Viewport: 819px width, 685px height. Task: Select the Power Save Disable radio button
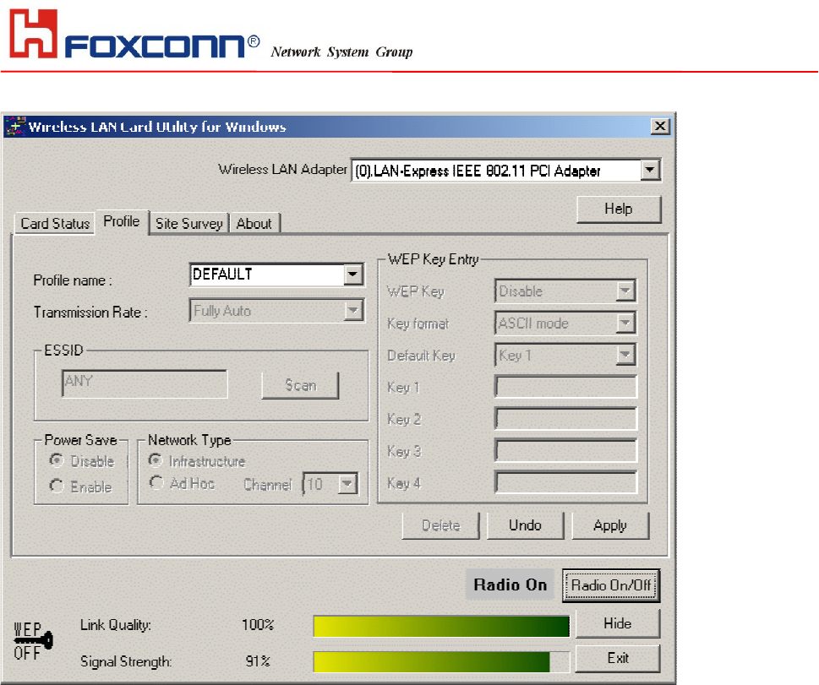coord(57,460)
